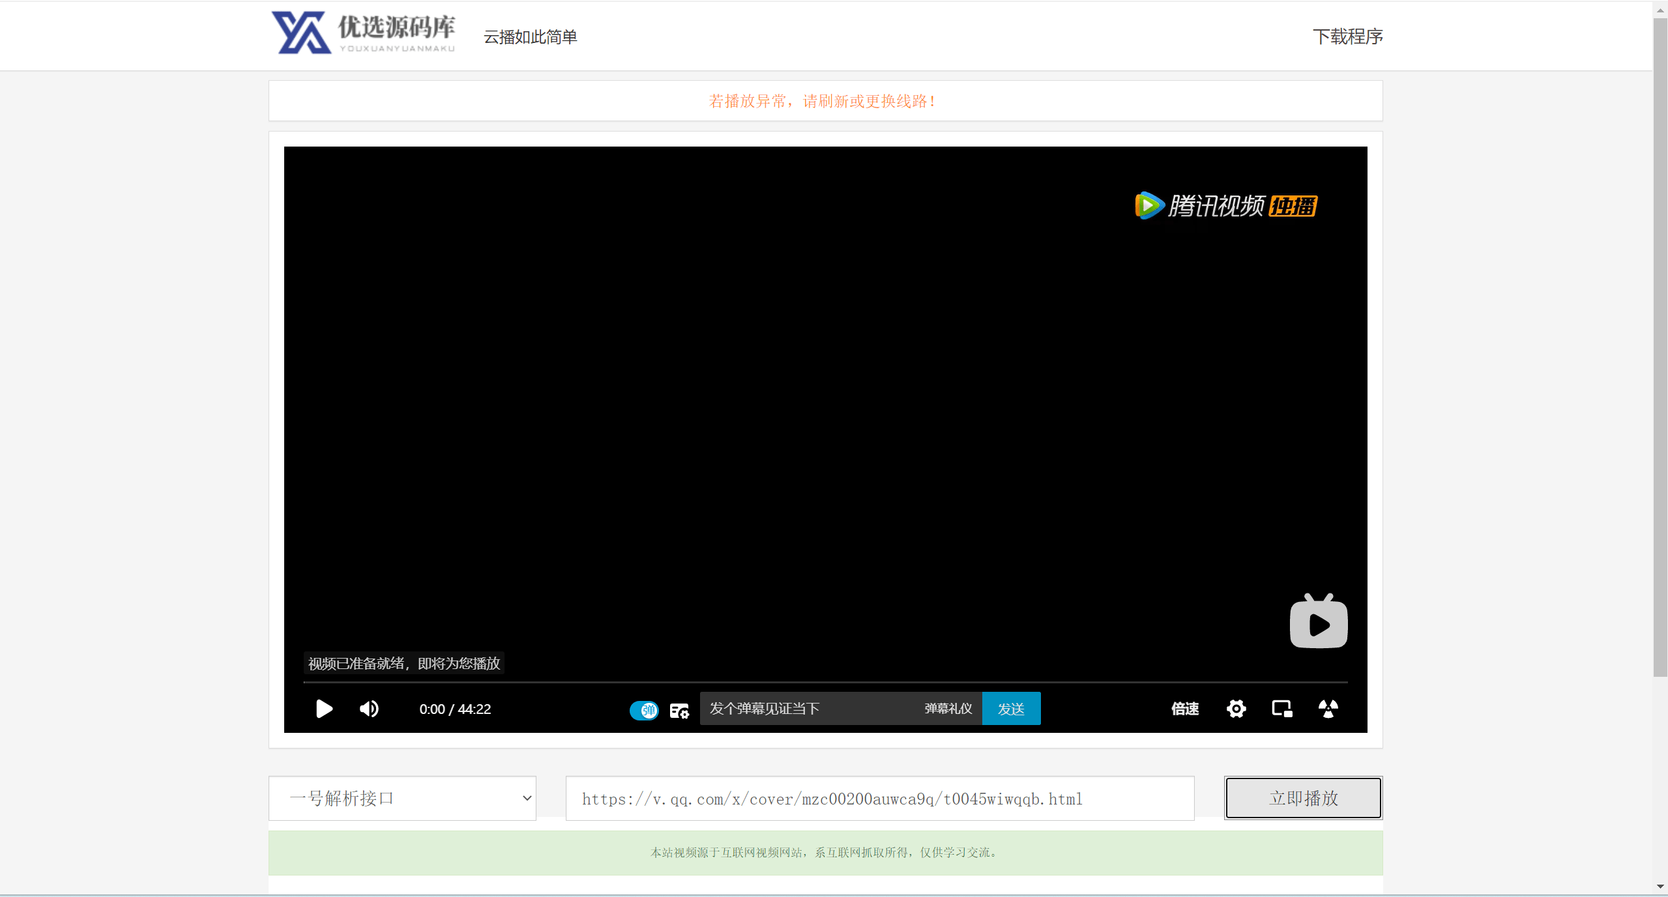Open danmaku settings icon
Viewport: 1668px width, 897px height.
[x=679, y=711]
